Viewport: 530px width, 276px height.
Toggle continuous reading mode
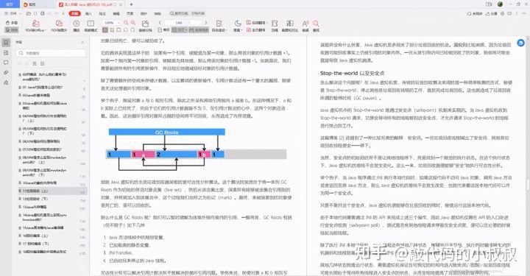(199, 29)
